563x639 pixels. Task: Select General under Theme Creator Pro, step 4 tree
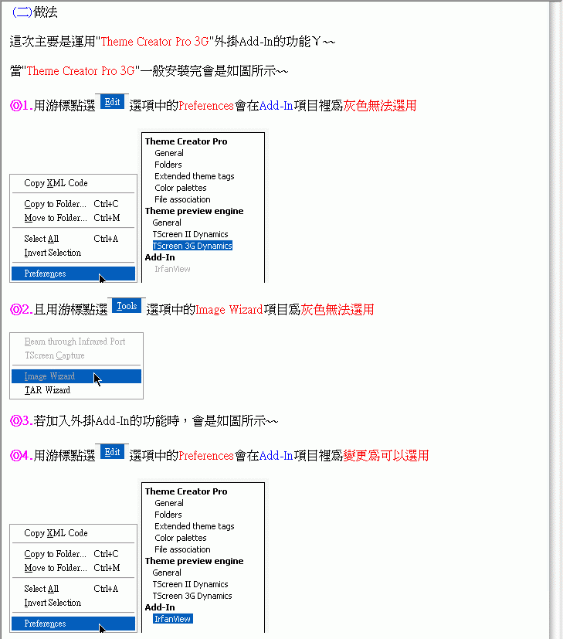(x=168, y=503)
